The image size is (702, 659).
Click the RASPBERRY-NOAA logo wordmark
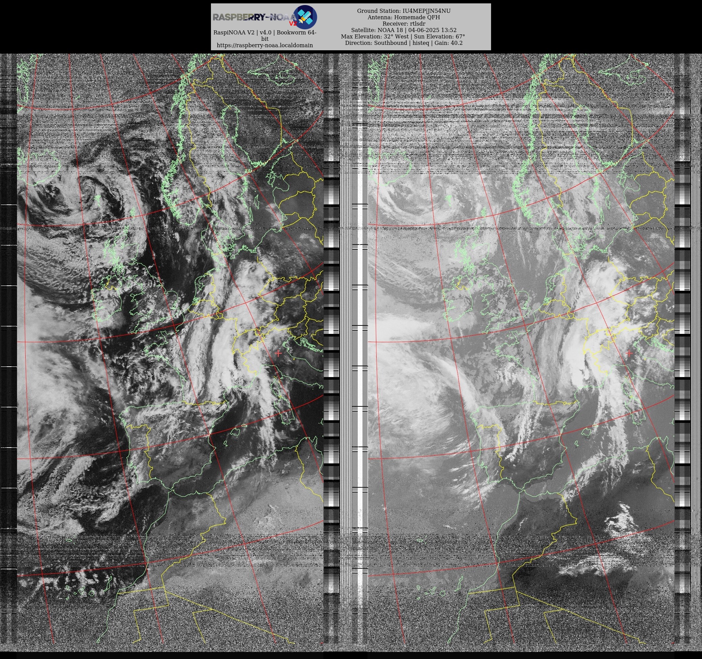coord(254,18)
